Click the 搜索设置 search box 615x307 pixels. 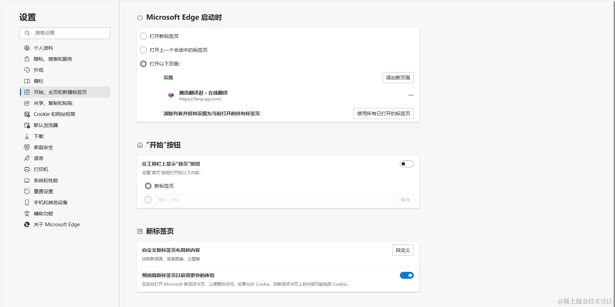tap(65, 33)
